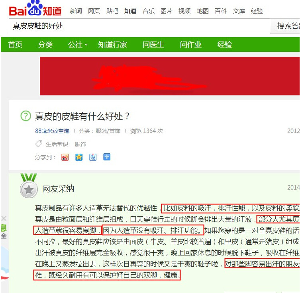Open user profile 88毫米放空炮
This screenshot has width=302, height=293.
coord(52,131)
